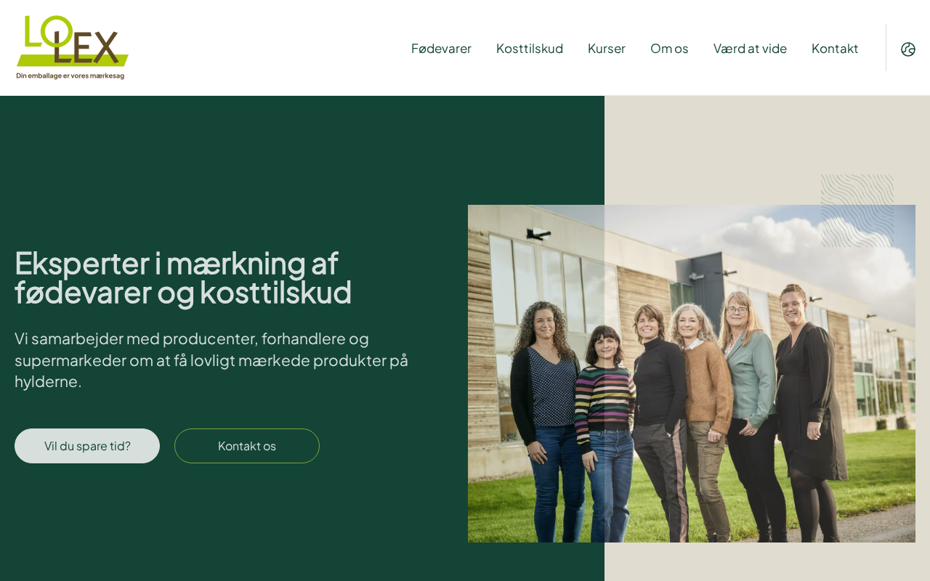Viewport: 930px width, 581px height.
Task: Select Kosttilskud in the navigation
Action: 530,49
